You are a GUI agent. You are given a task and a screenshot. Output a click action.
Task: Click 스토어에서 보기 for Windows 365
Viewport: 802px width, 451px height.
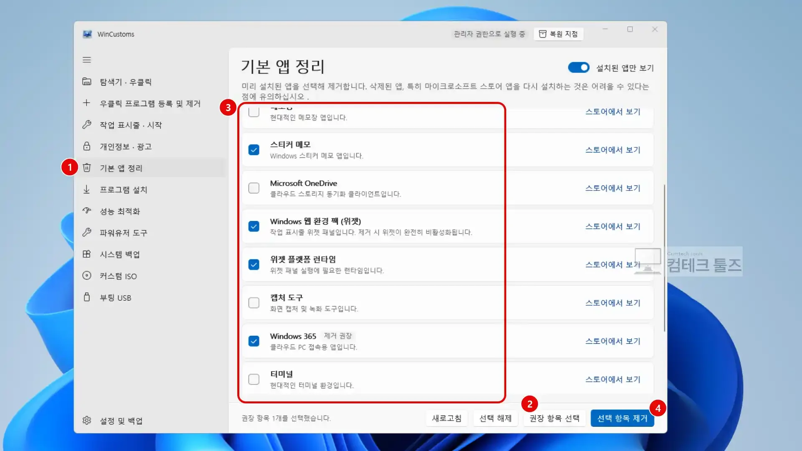click(613, 341)
